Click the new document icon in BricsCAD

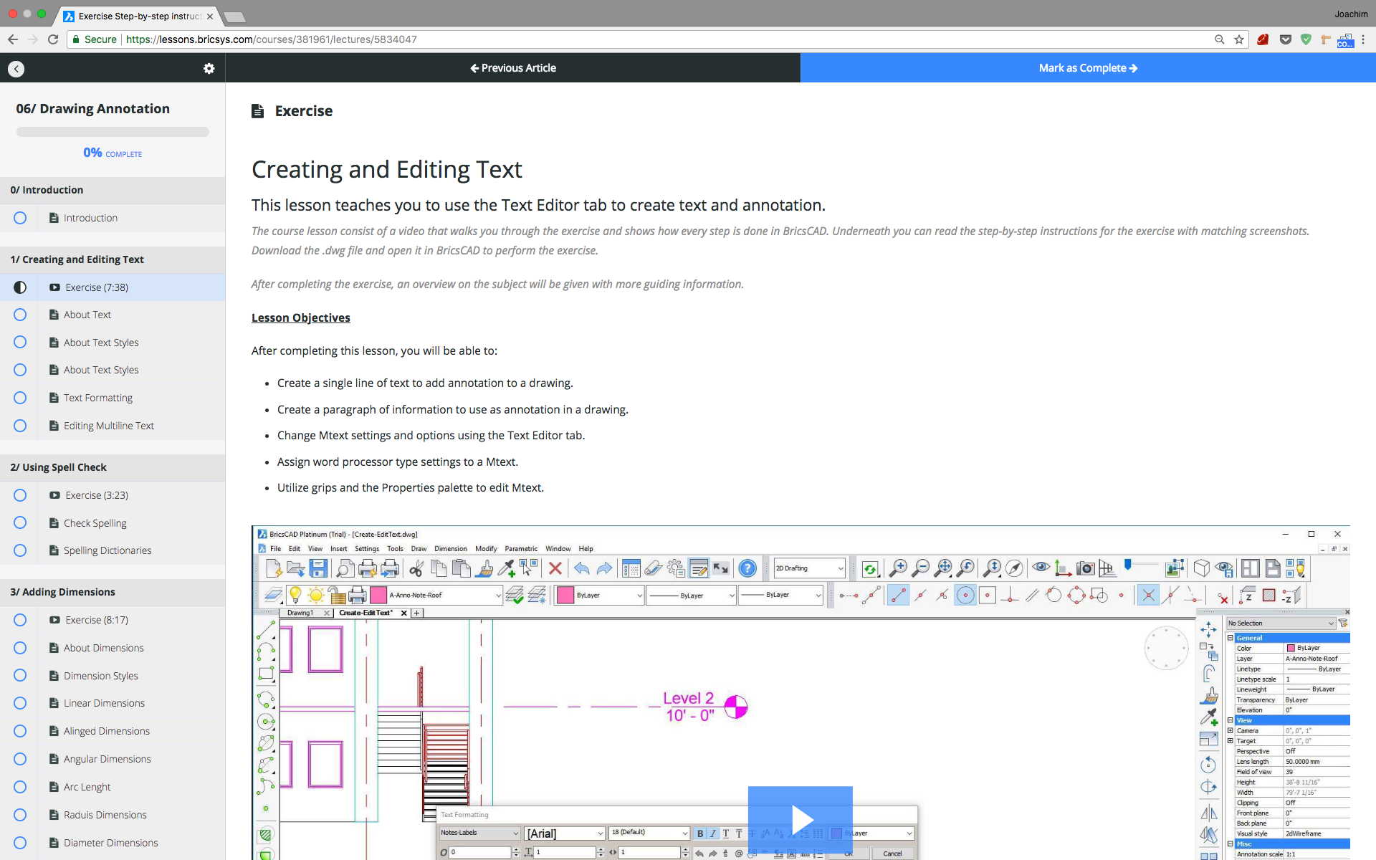(274, 568)
